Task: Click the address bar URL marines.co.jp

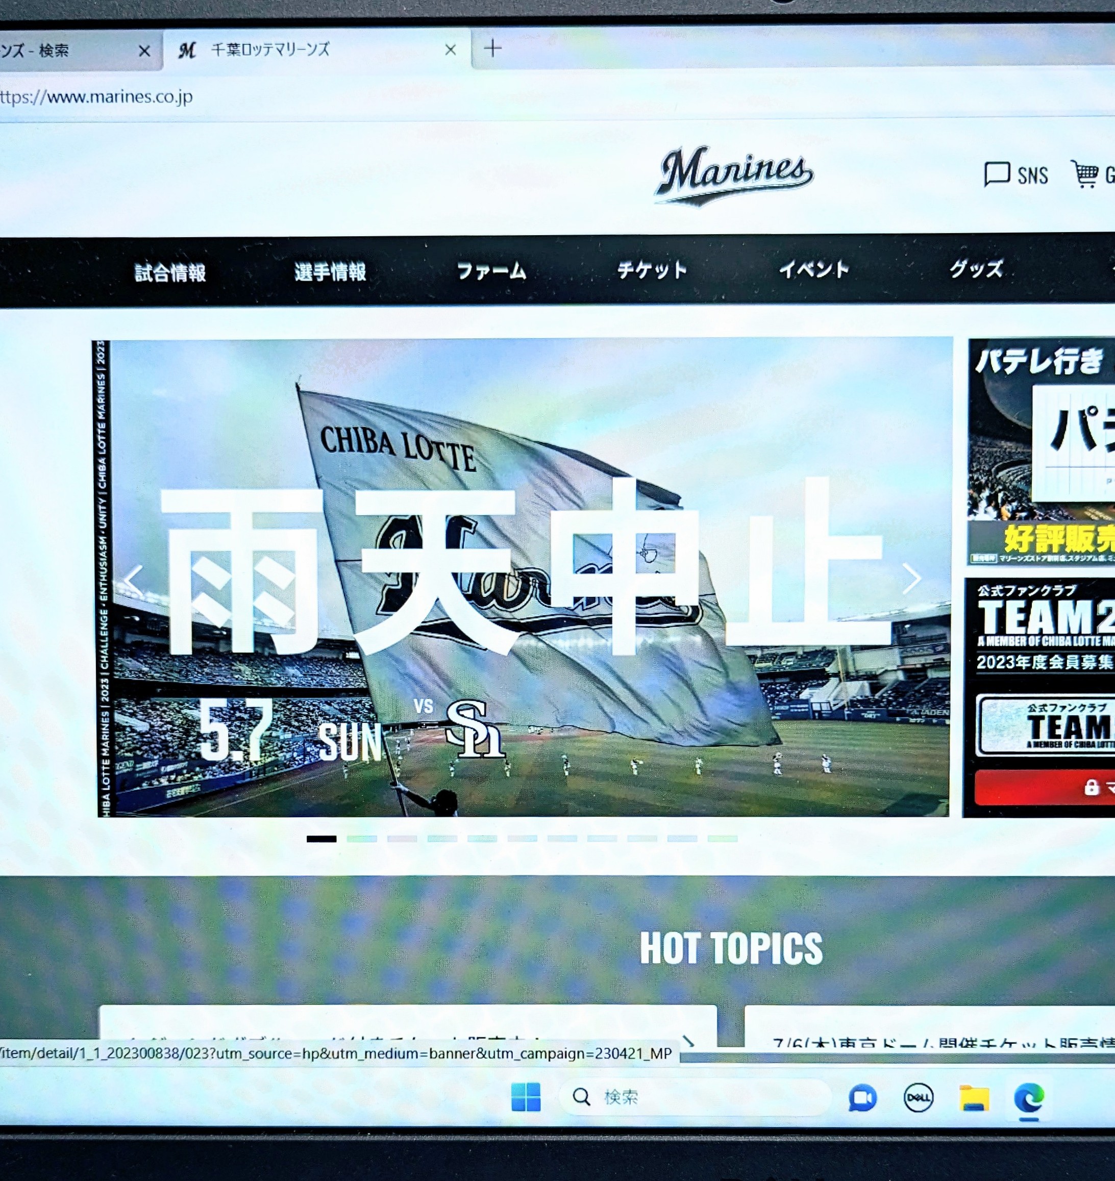Action: click(x=96, y=97)
